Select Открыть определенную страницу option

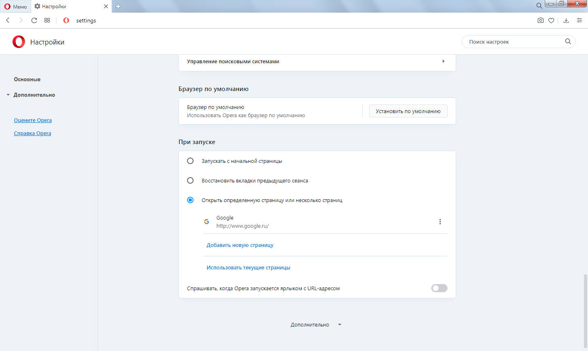click(x=190, y=200)
